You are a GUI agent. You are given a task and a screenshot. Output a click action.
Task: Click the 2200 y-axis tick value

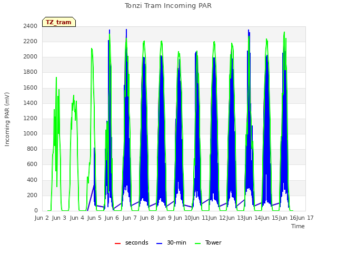click(x=31, y=41)
